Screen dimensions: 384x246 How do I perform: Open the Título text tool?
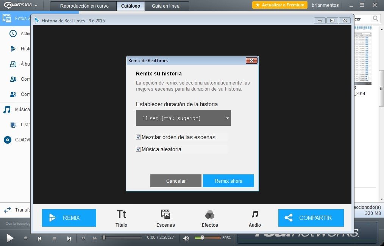point(122,218)
